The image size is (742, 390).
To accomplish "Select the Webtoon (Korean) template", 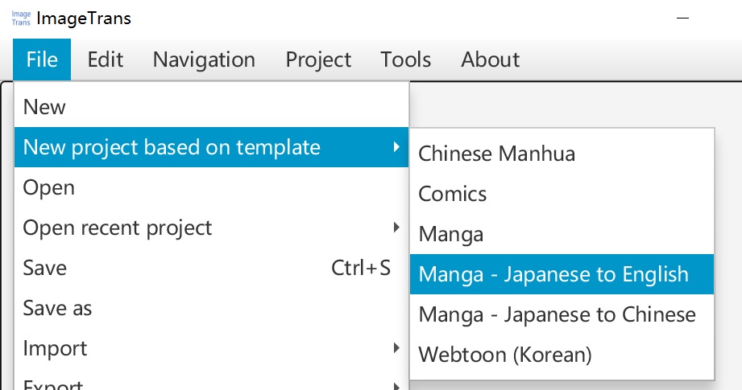I will (x=562, y=355).
